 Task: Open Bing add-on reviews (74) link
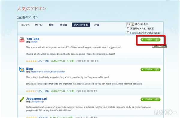pyautogui.click(x=43, y=91)
